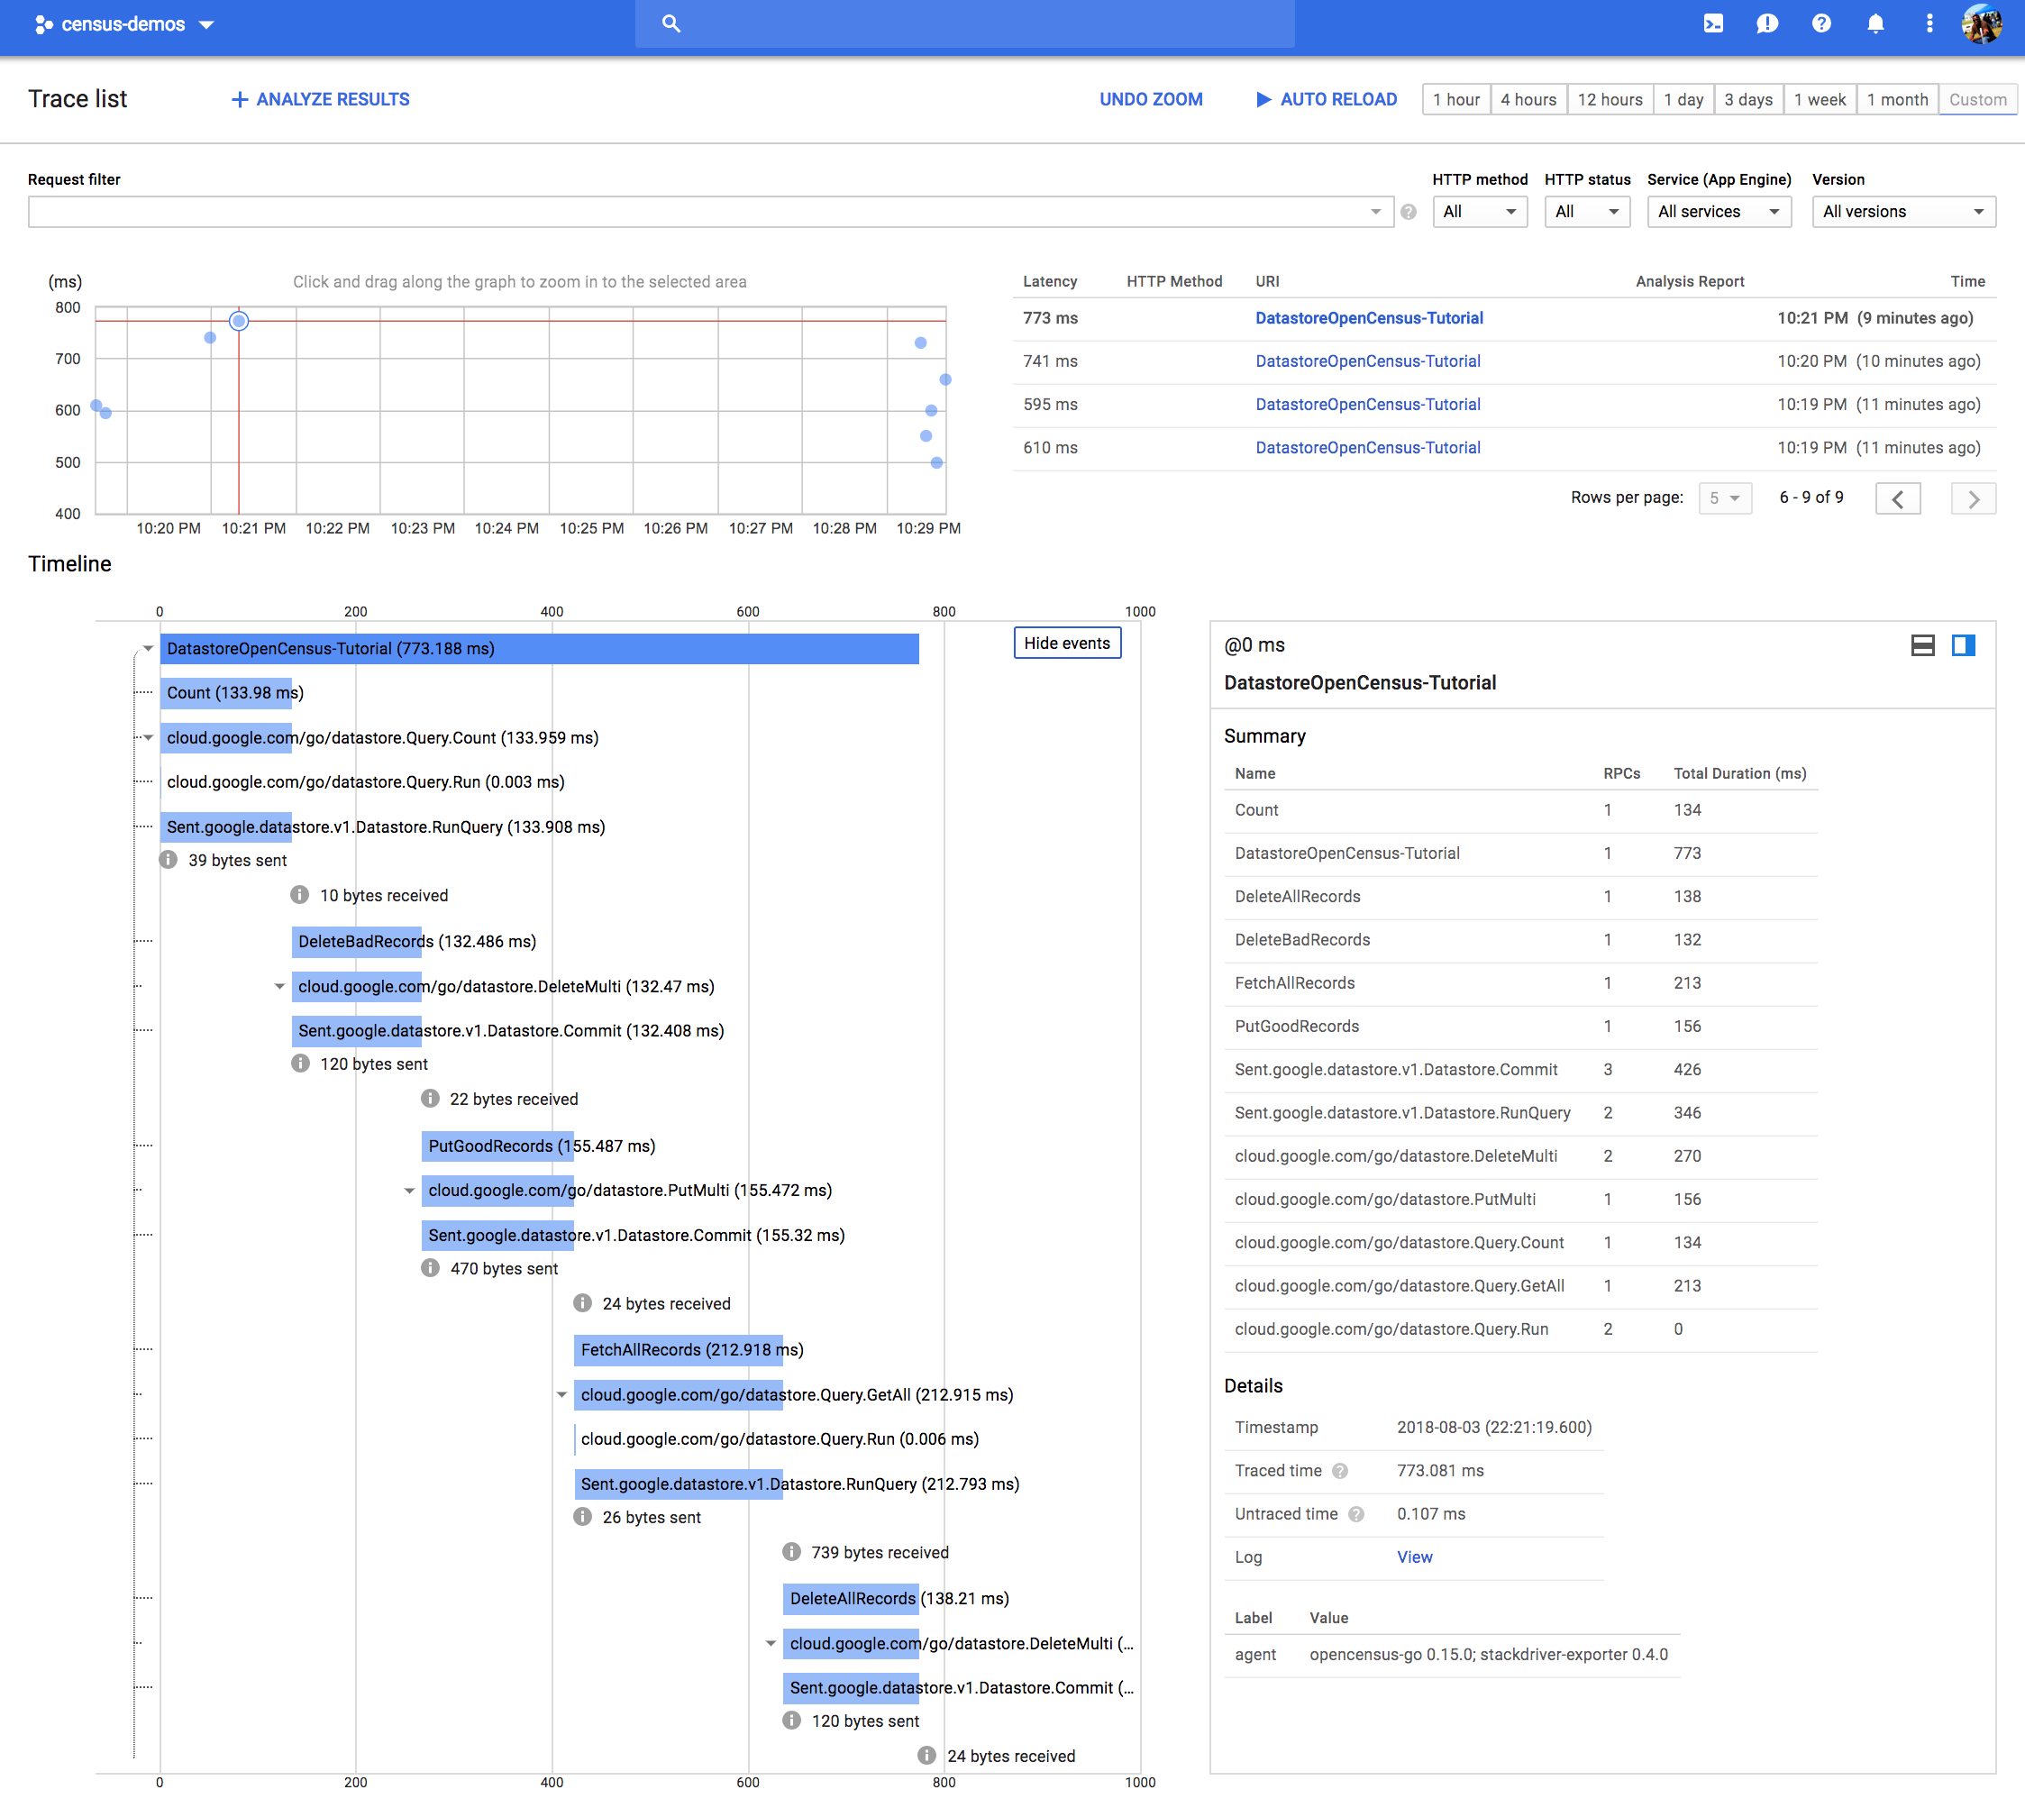2025x1817 pixels.
Task: Open the three-dot settings menu
Action: tap(1929, 23)
